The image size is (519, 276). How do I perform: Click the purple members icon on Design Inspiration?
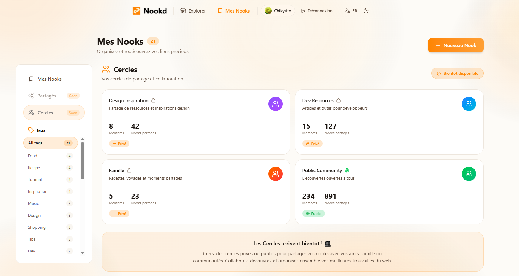275,104
